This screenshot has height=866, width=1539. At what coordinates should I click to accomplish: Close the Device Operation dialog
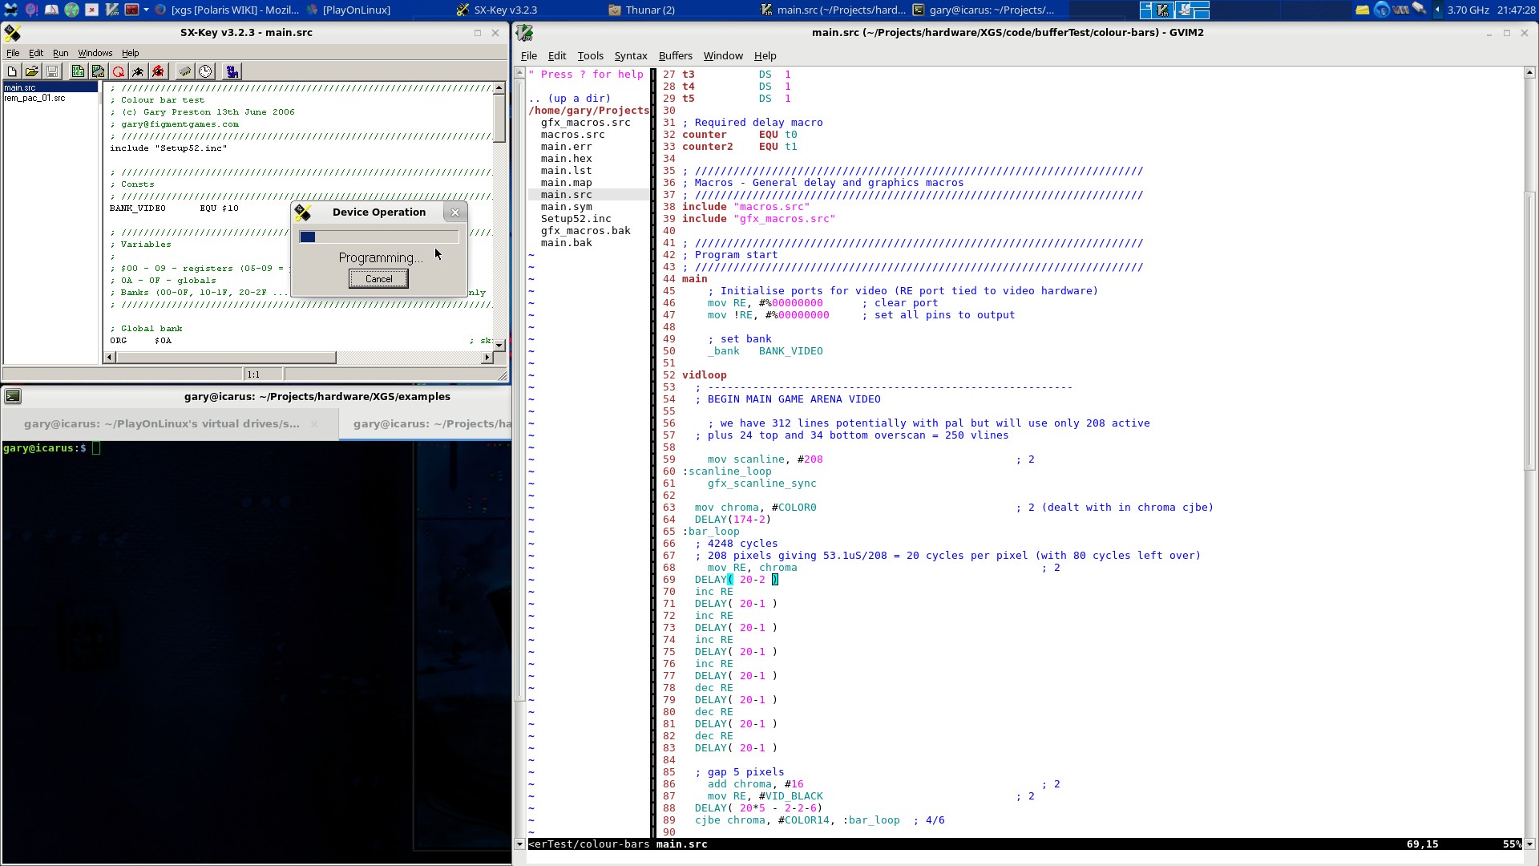click(x=455, y=212)
